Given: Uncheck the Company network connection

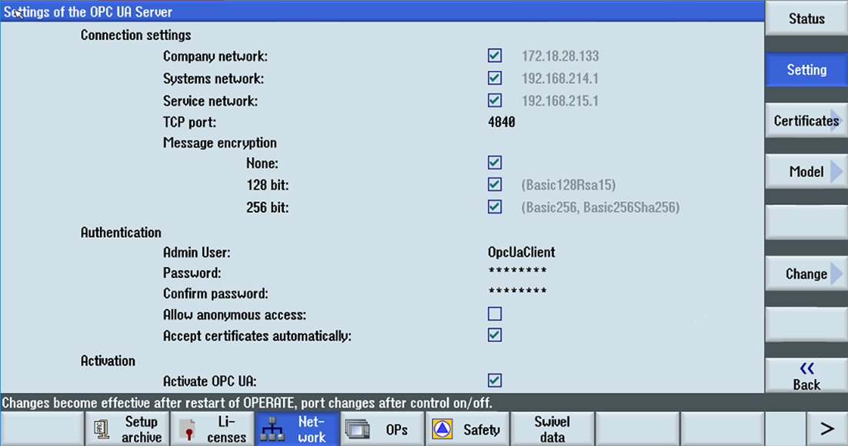Looking at the screenshot, I should (x=494, y=55).
